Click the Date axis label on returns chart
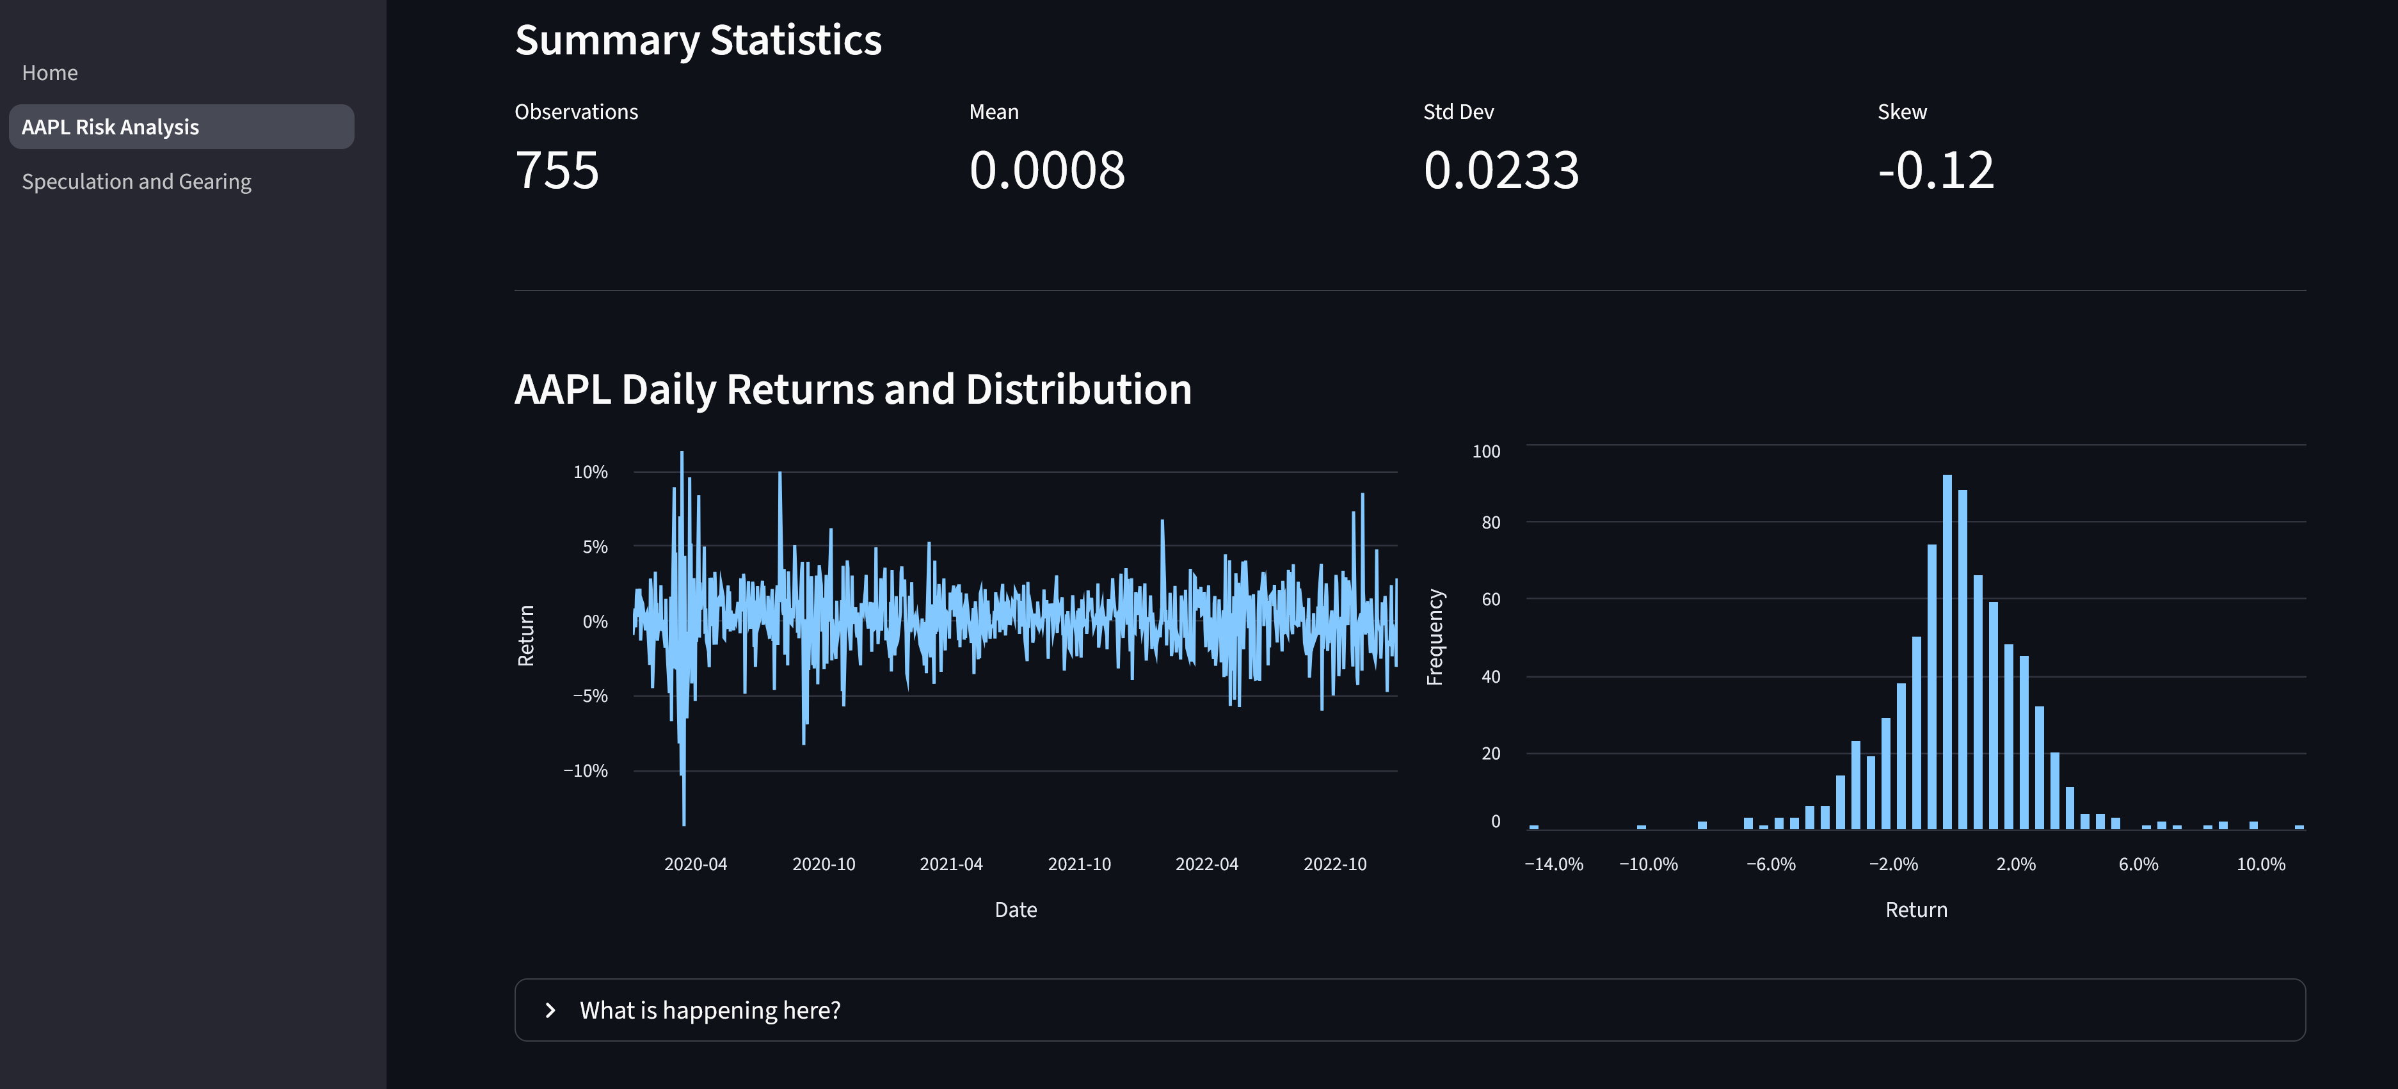This screenshot has width=2398, height=1089. click(1014, 909)
